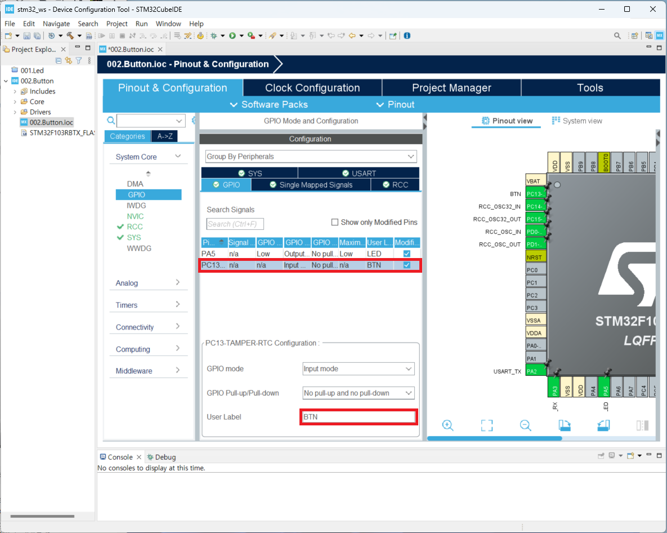Fit chip to pinout view window

coord(487,425)
